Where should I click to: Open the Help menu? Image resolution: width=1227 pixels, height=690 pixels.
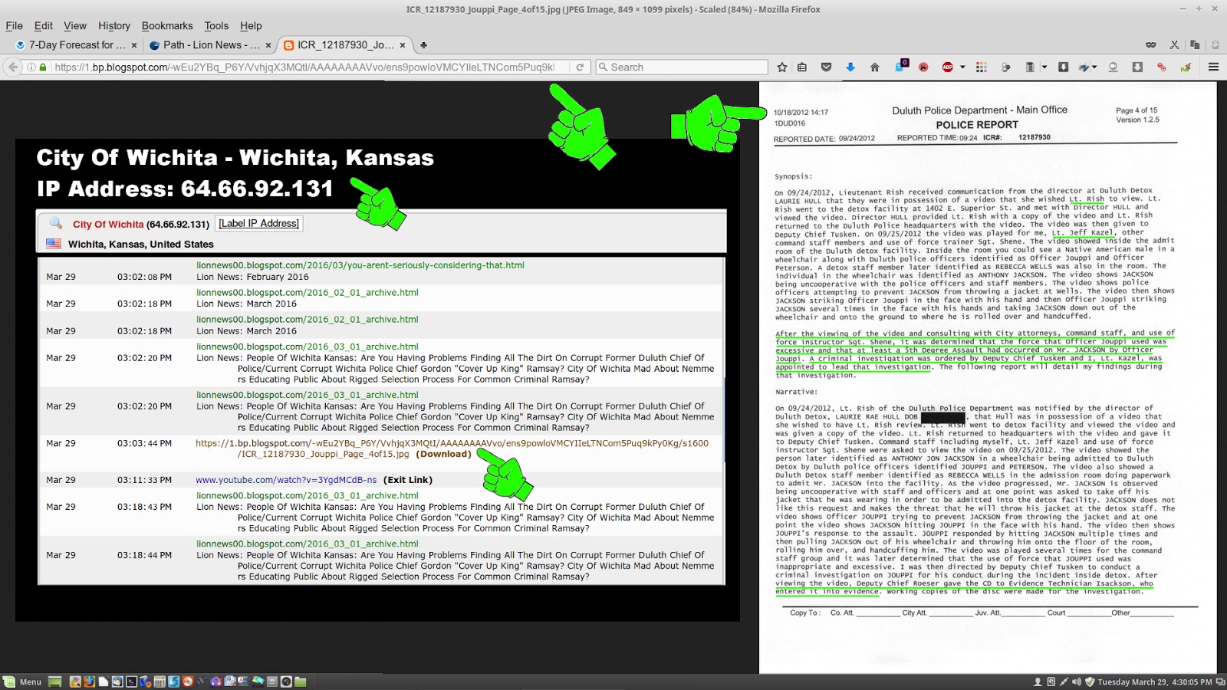point(251,25)
